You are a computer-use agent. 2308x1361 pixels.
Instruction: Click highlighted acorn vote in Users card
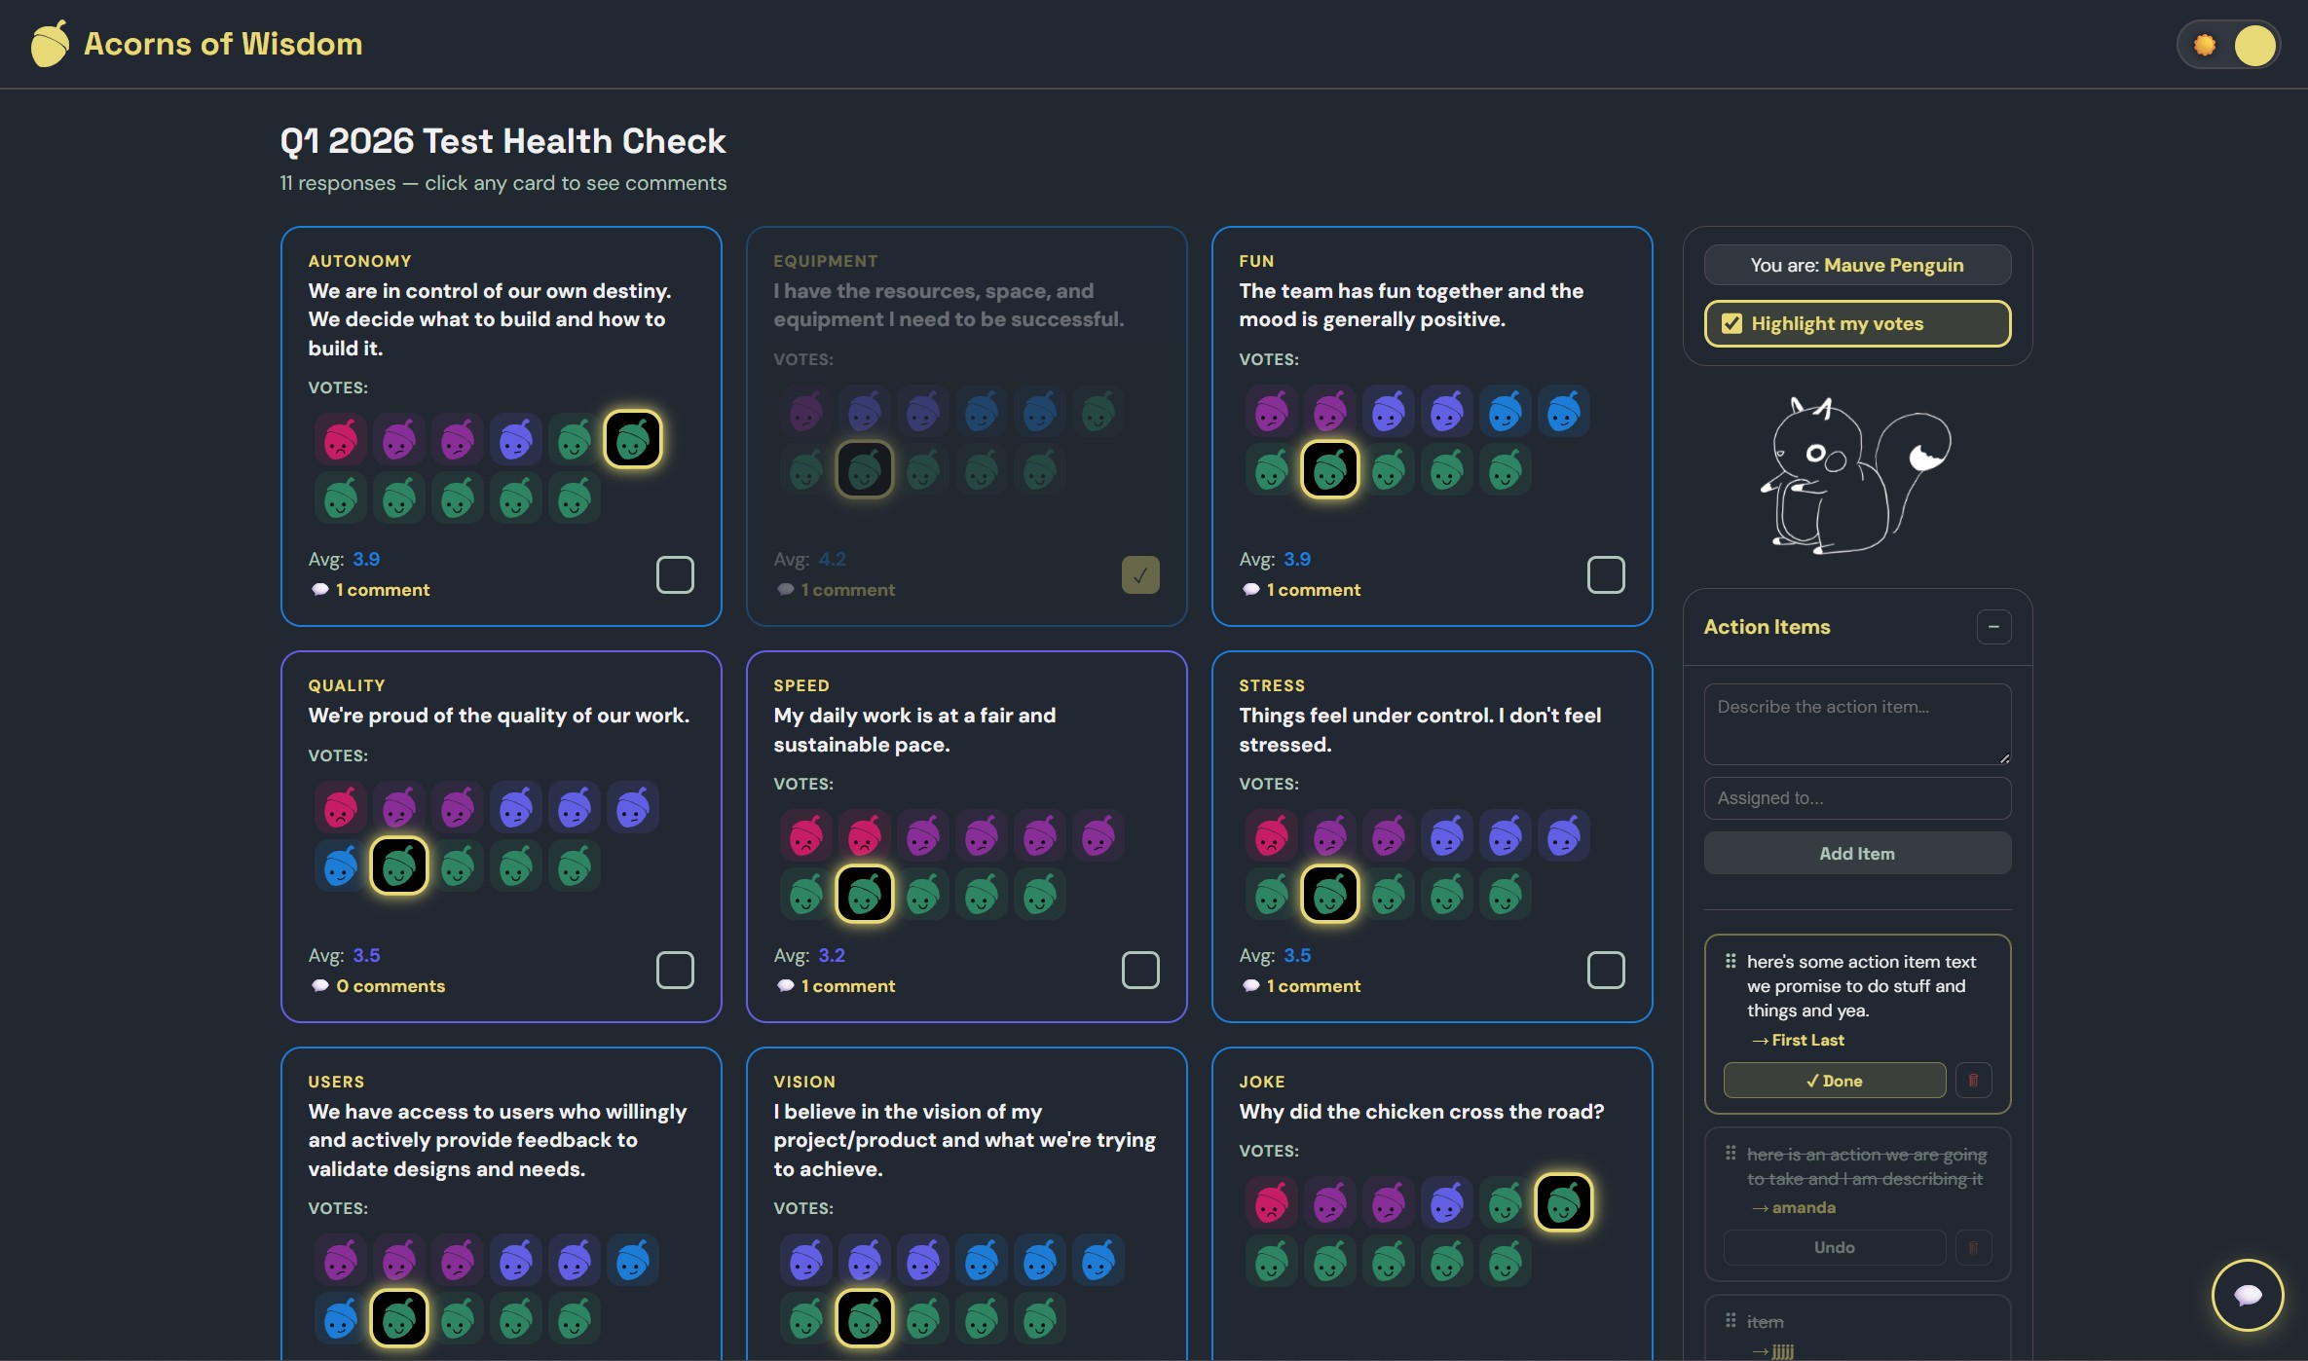click(x=399, y=1318)
